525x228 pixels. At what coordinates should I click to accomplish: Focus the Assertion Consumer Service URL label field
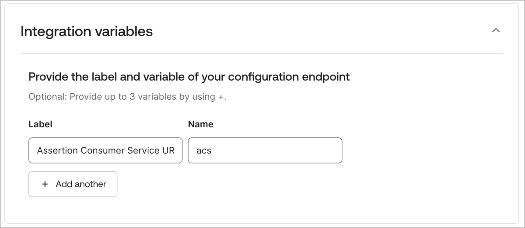click(105, 150)
